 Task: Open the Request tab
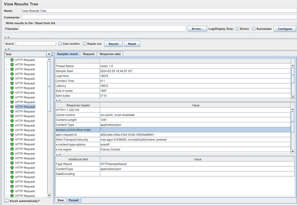pos(88,54)
